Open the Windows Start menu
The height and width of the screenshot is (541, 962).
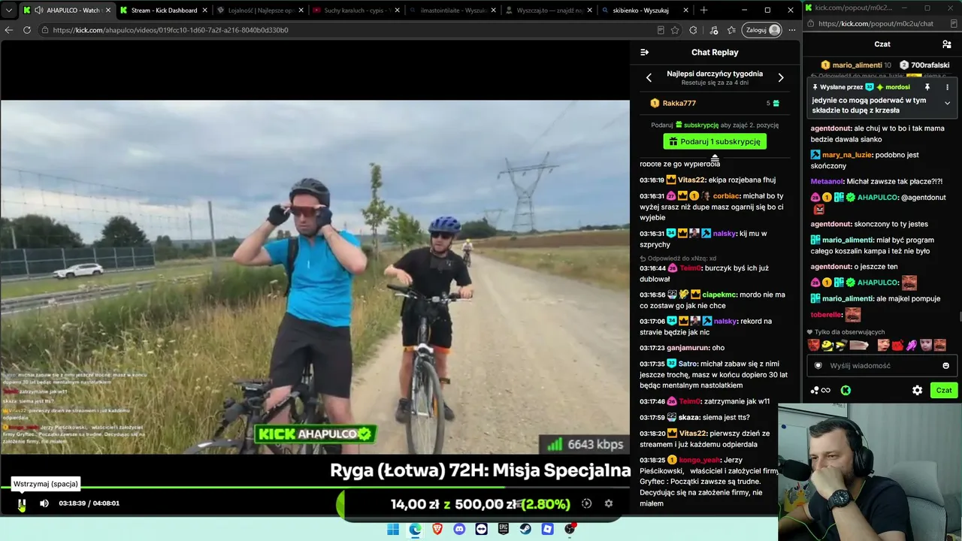click(393, 529)
